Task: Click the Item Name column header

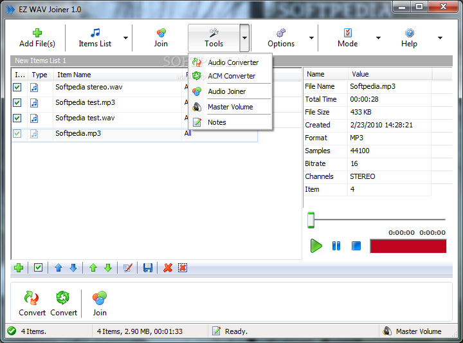Action: [118, 75]
